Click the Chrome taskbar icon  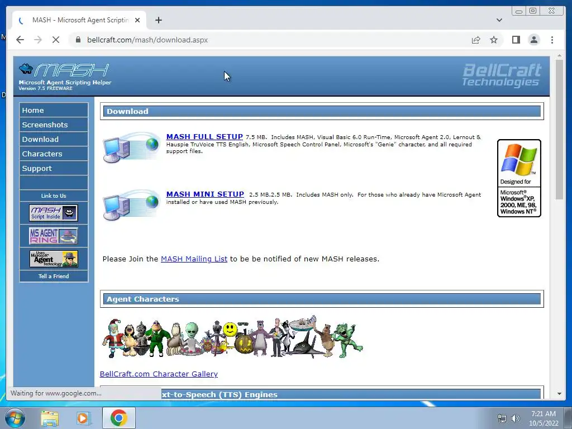click(x=118, y=418)
